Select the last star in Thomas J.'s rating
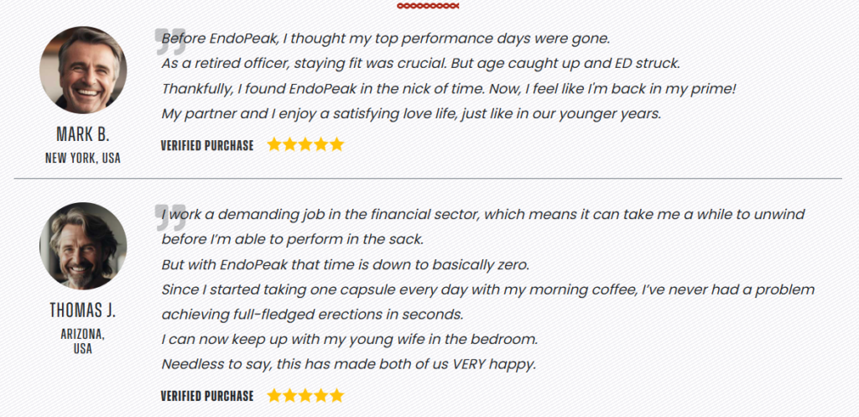This screenshot has height=417, width=859. click(337, 395)
